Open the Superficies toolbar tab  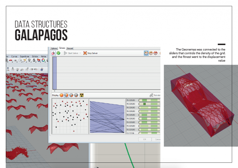(x=25, y=56)
